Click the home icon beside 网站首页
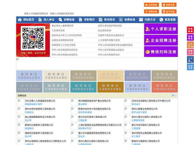Viewport: 194px width, 145px height. pyautogui.click(x=20, y=20)
